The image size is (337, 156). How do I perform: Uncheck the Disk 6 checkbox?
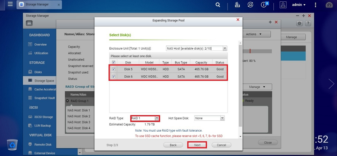click(x=114, y=77)
